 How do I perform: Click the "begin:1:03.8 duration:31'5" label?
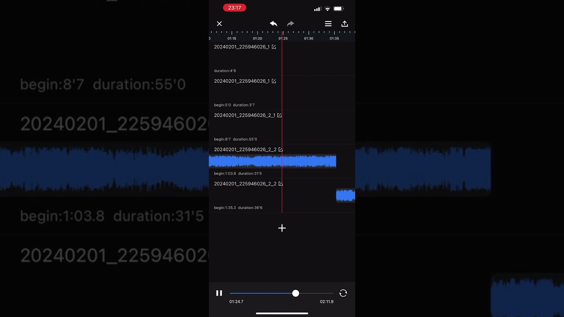pyautogui.click(x=238, y=173)
